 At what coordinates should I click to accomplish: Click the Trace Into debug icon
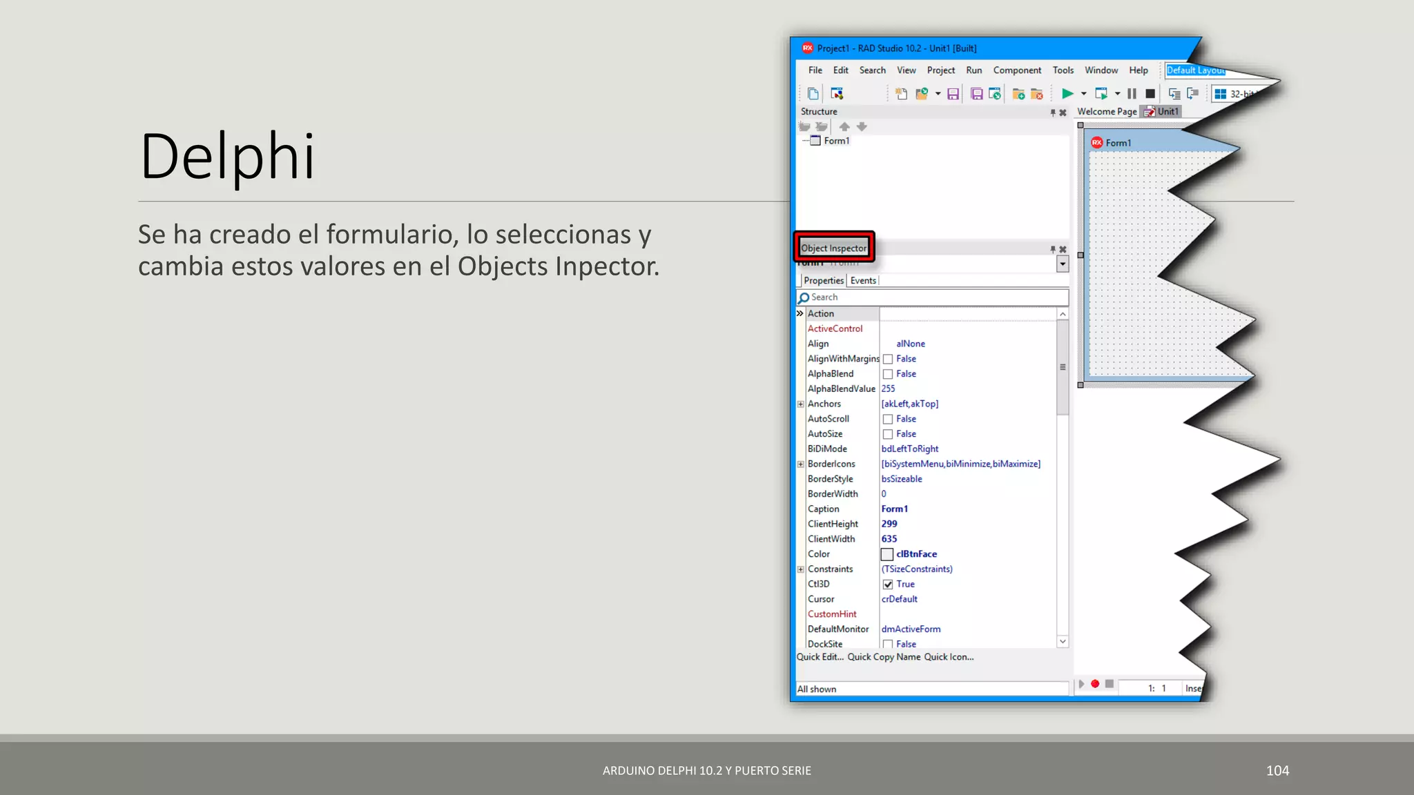(x=1174, y=93)
